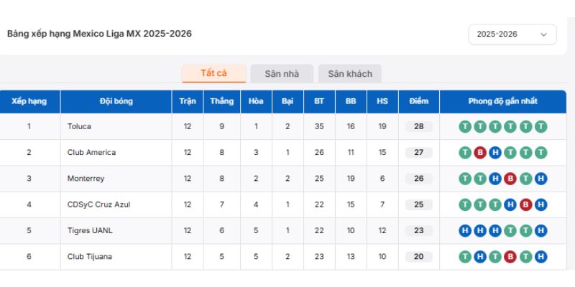Viewport: 575px width, 287px height.
Task: Click the Điểm column header
Action: (x=419, y=101)
